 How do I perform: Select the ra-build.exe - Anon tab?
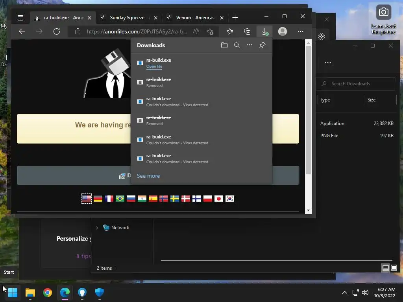click(63, 18)
